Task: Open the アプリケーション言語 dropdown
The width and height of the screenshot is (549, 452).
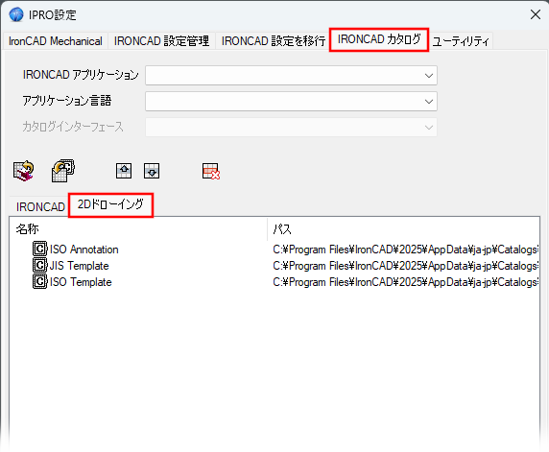Action: pos(291,102)
